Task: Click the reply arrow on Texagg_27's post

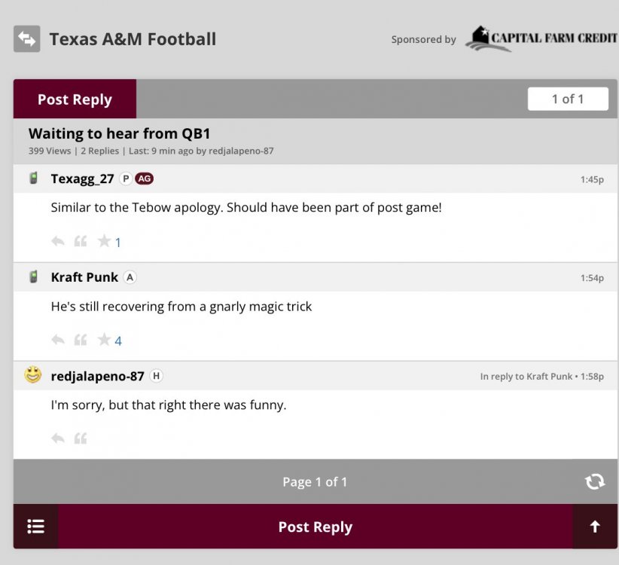Action: point(58,241)
